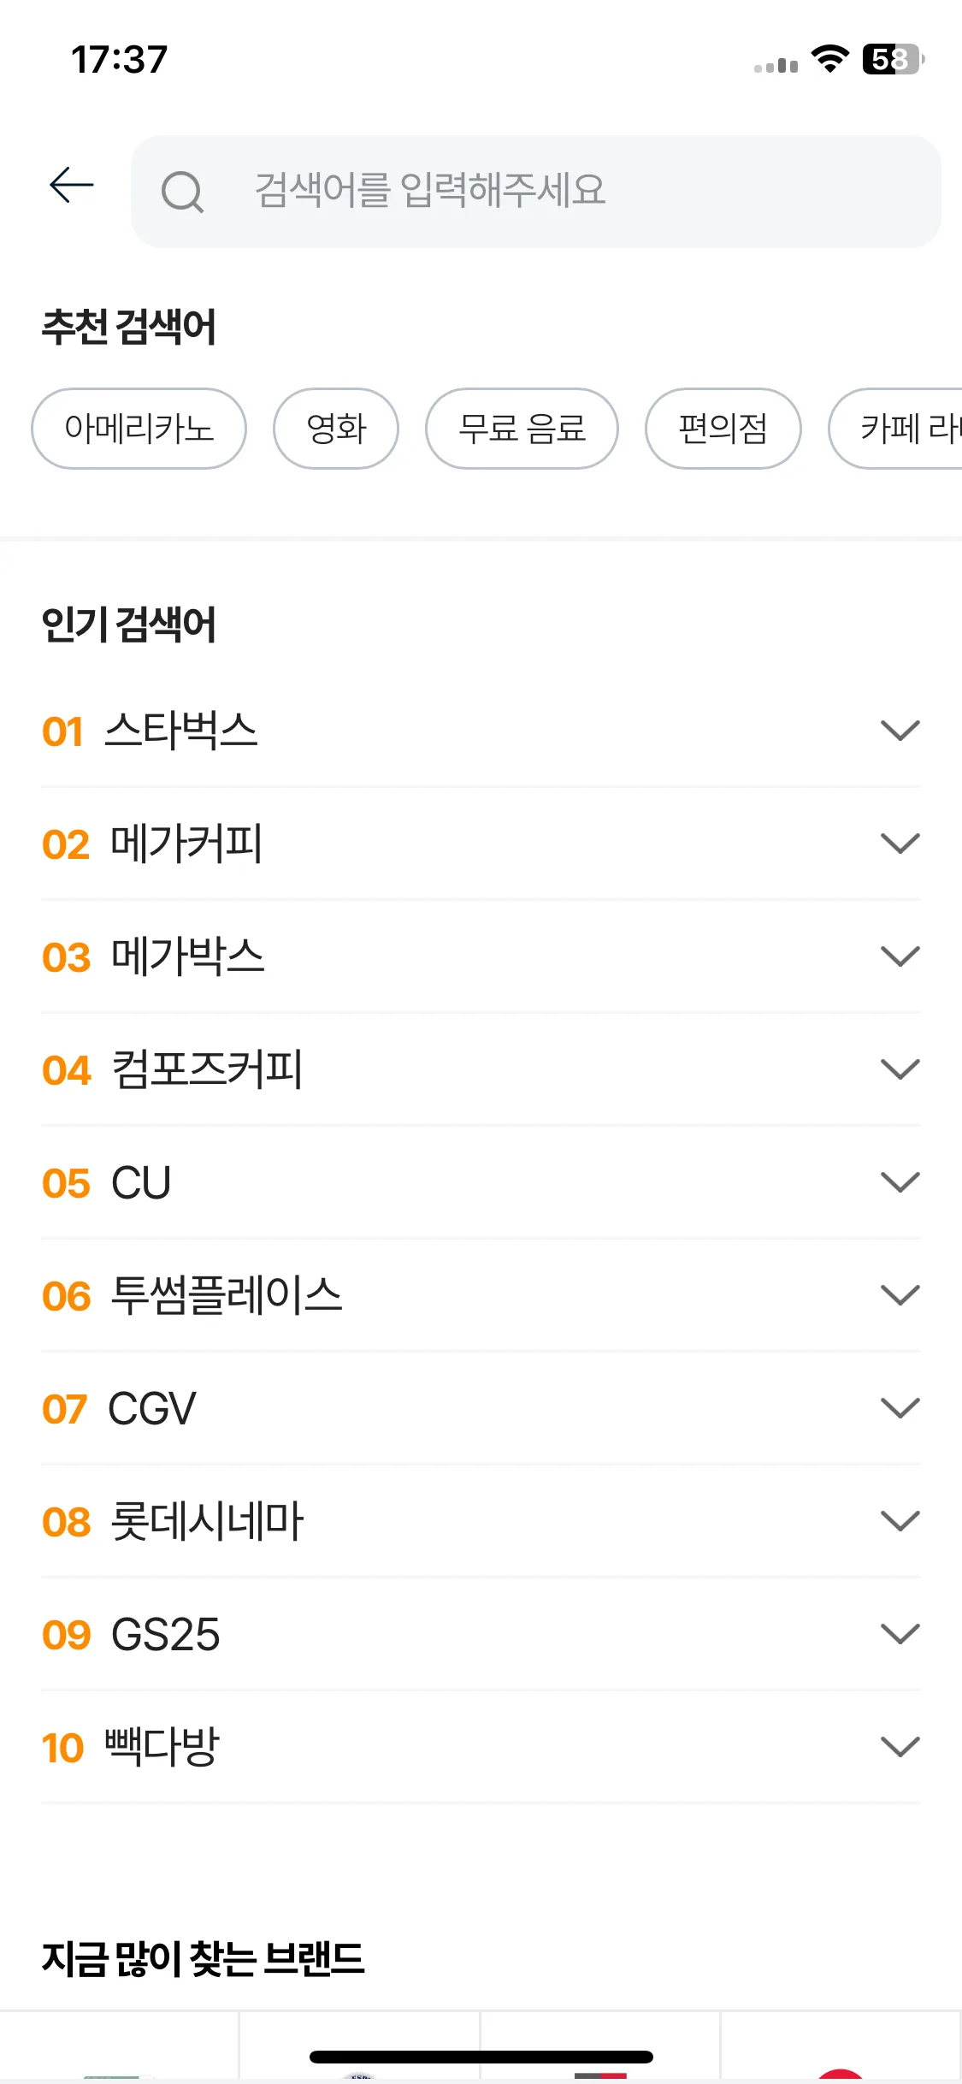
Task: Select the 영화 suggested keyword chip
Action: click(336, 429)
